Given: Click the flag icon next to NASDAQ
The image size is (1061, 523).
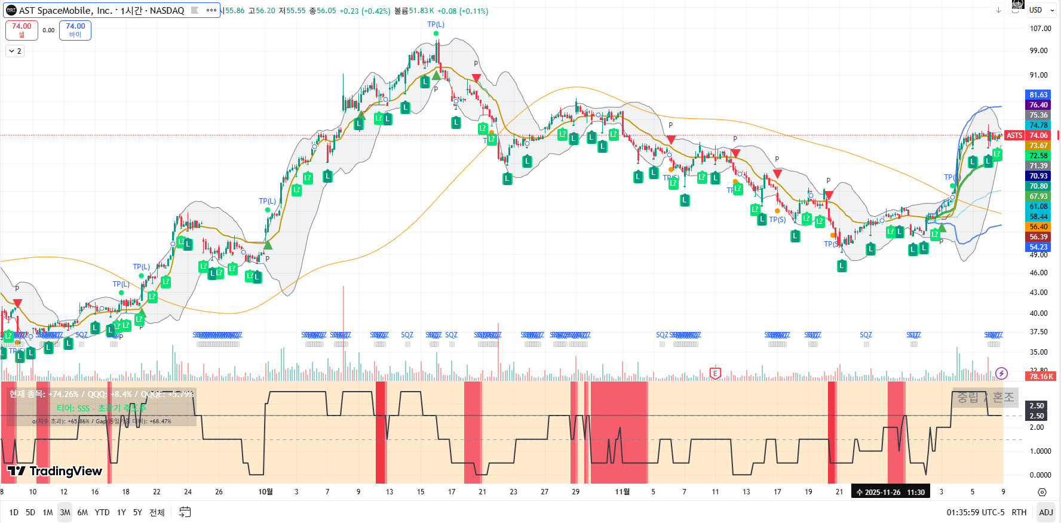Looking at the screenshot, I should (x=195, y=10).
